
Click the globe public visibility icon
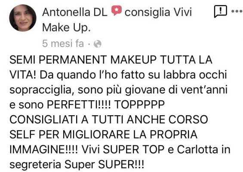(98, 44)
